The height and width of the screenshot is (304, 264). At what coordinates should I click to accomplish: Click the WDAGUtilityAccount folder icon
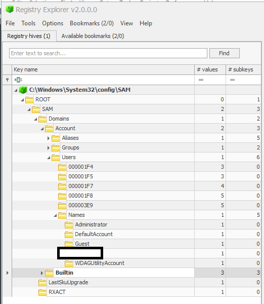click(x=69, y=263)
